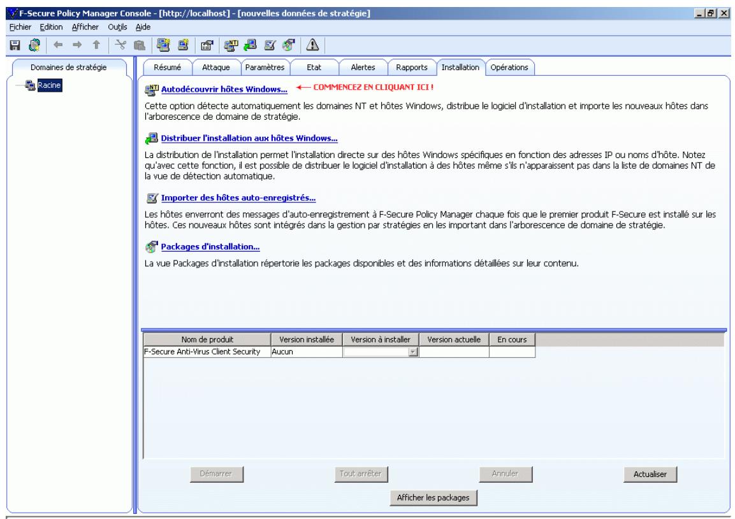Image resolution: width=735 pixels, height=519 pixels.
Task: Open the Importer des hôtes auto-enregistrés link
Action: click(x=238, y=197)
